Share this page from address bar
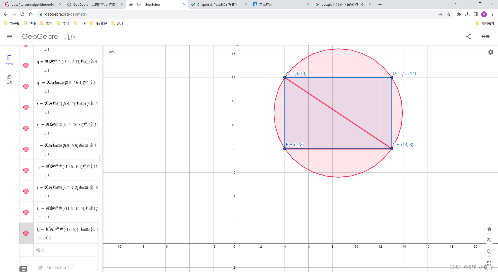Image resolution: width=498 pixels, height=272 pixels. (x=440, y=14)
